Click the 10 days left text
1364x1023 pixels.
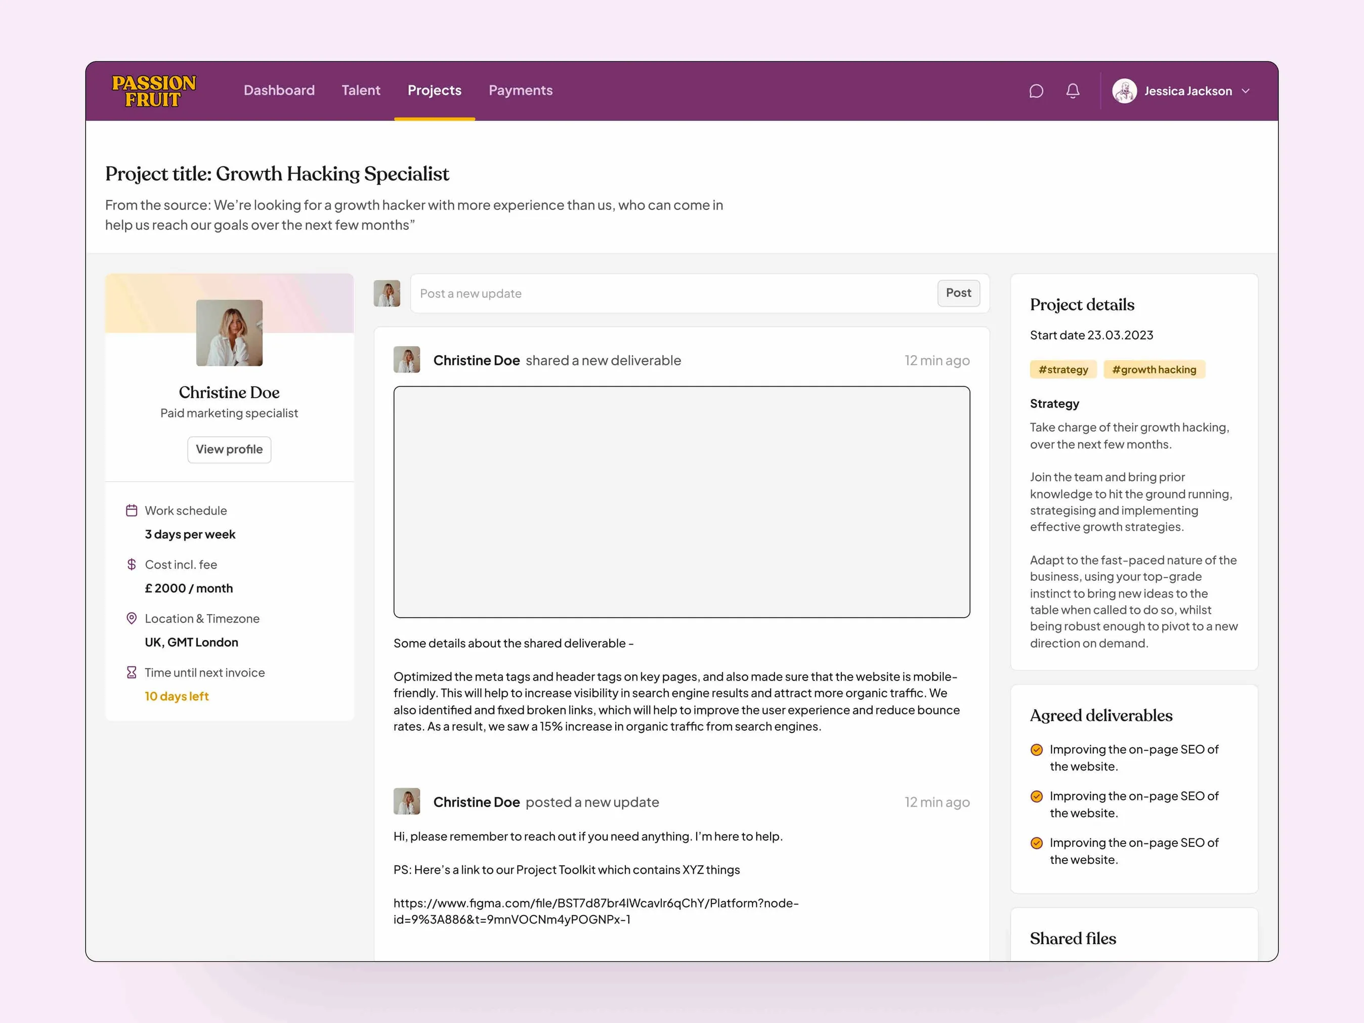point(177,696)
